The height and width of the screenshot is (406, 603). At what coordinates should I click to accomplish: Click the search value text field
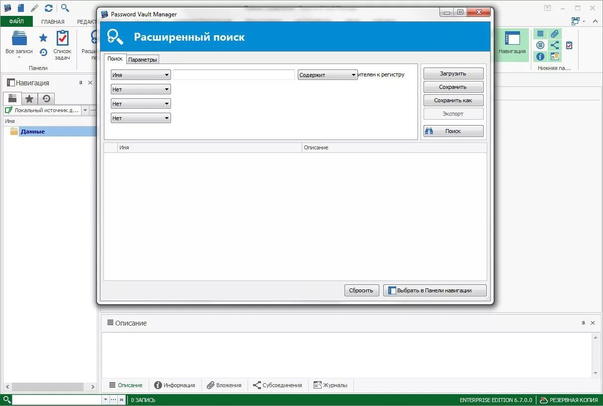234,75
